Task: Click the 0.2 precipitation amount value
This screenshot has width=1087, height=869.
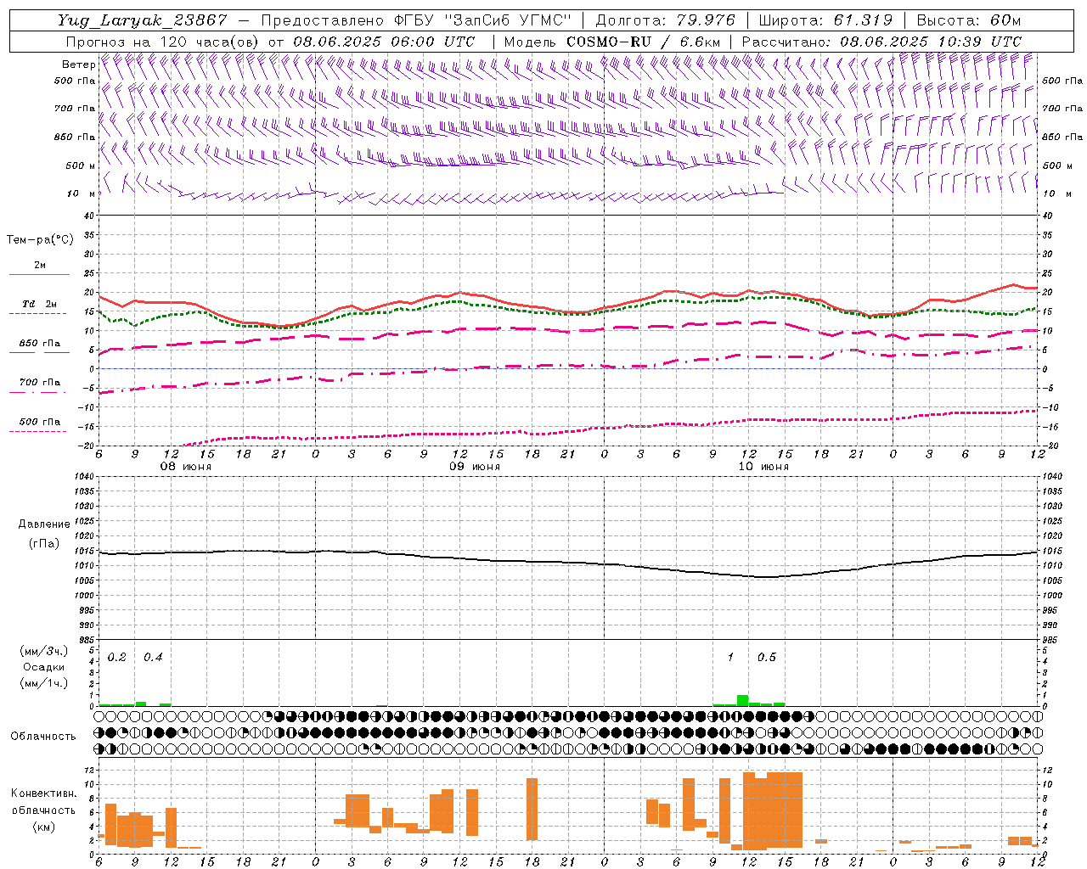Action: (x=117, y=658)
